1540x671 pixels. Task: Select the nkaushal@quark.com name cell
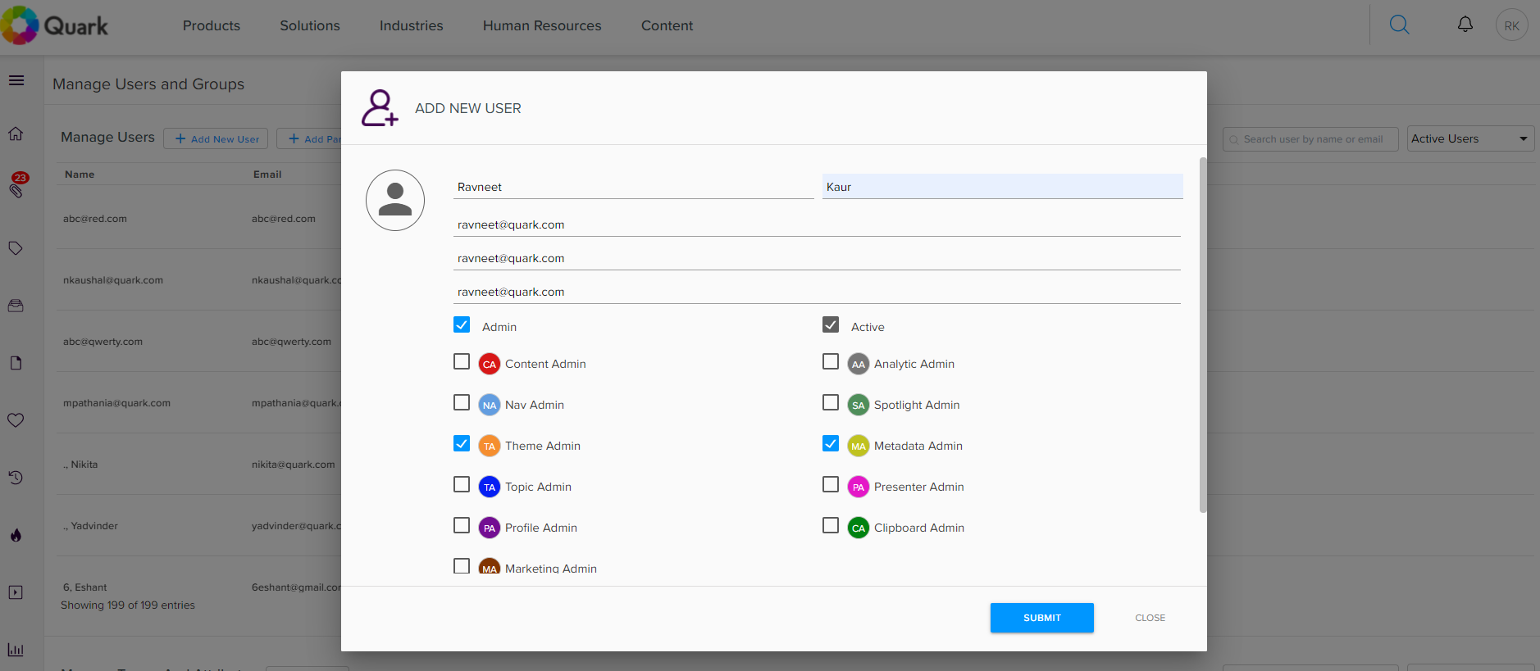pos(113,280)
